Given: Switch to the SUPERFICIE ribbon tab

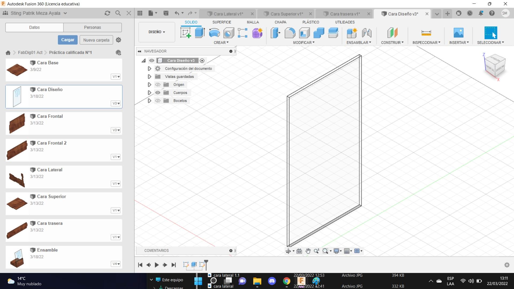Looking at the screenshot, I should point(222,22).
